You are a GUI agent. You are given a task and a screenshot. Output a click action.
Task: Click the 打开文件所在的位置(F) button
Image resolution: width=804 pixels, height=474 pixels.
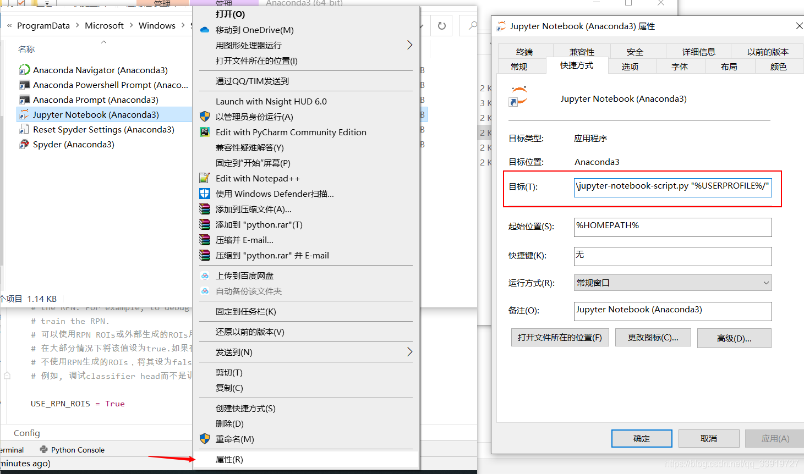[x=560, y=337]
